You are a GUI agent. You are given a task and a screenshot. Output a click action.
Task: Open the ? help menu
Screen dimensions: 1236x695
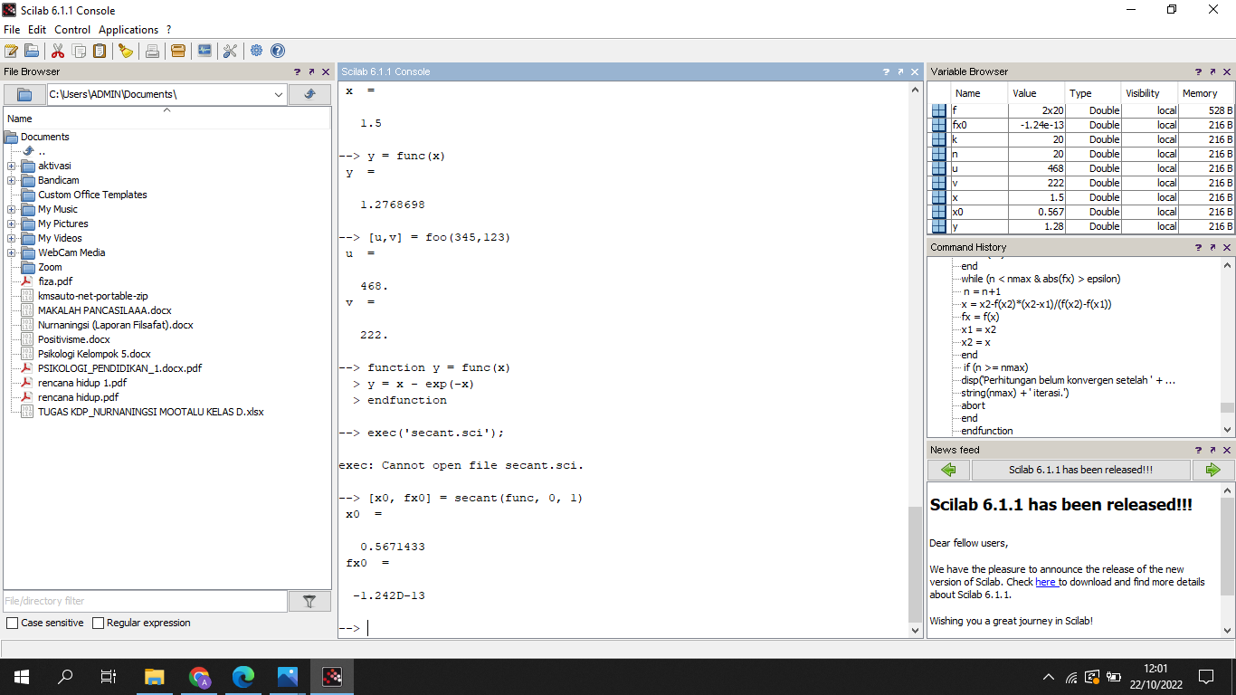(x=168, y=30)
